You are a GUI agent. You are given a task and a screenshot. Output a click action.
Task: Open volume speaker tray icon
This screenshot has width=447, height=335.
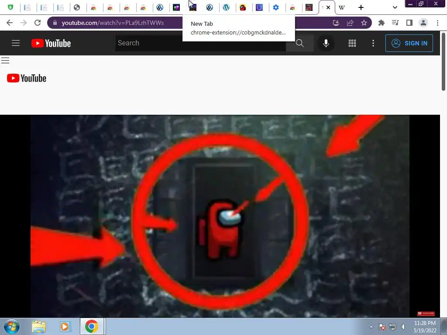(x=403, y=327)
